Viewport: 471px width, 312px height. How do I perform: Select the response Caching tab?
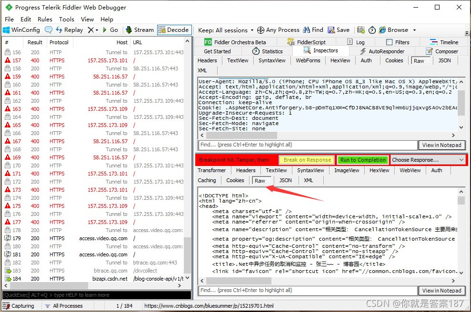pyautogui.click(x=207, y=180)
